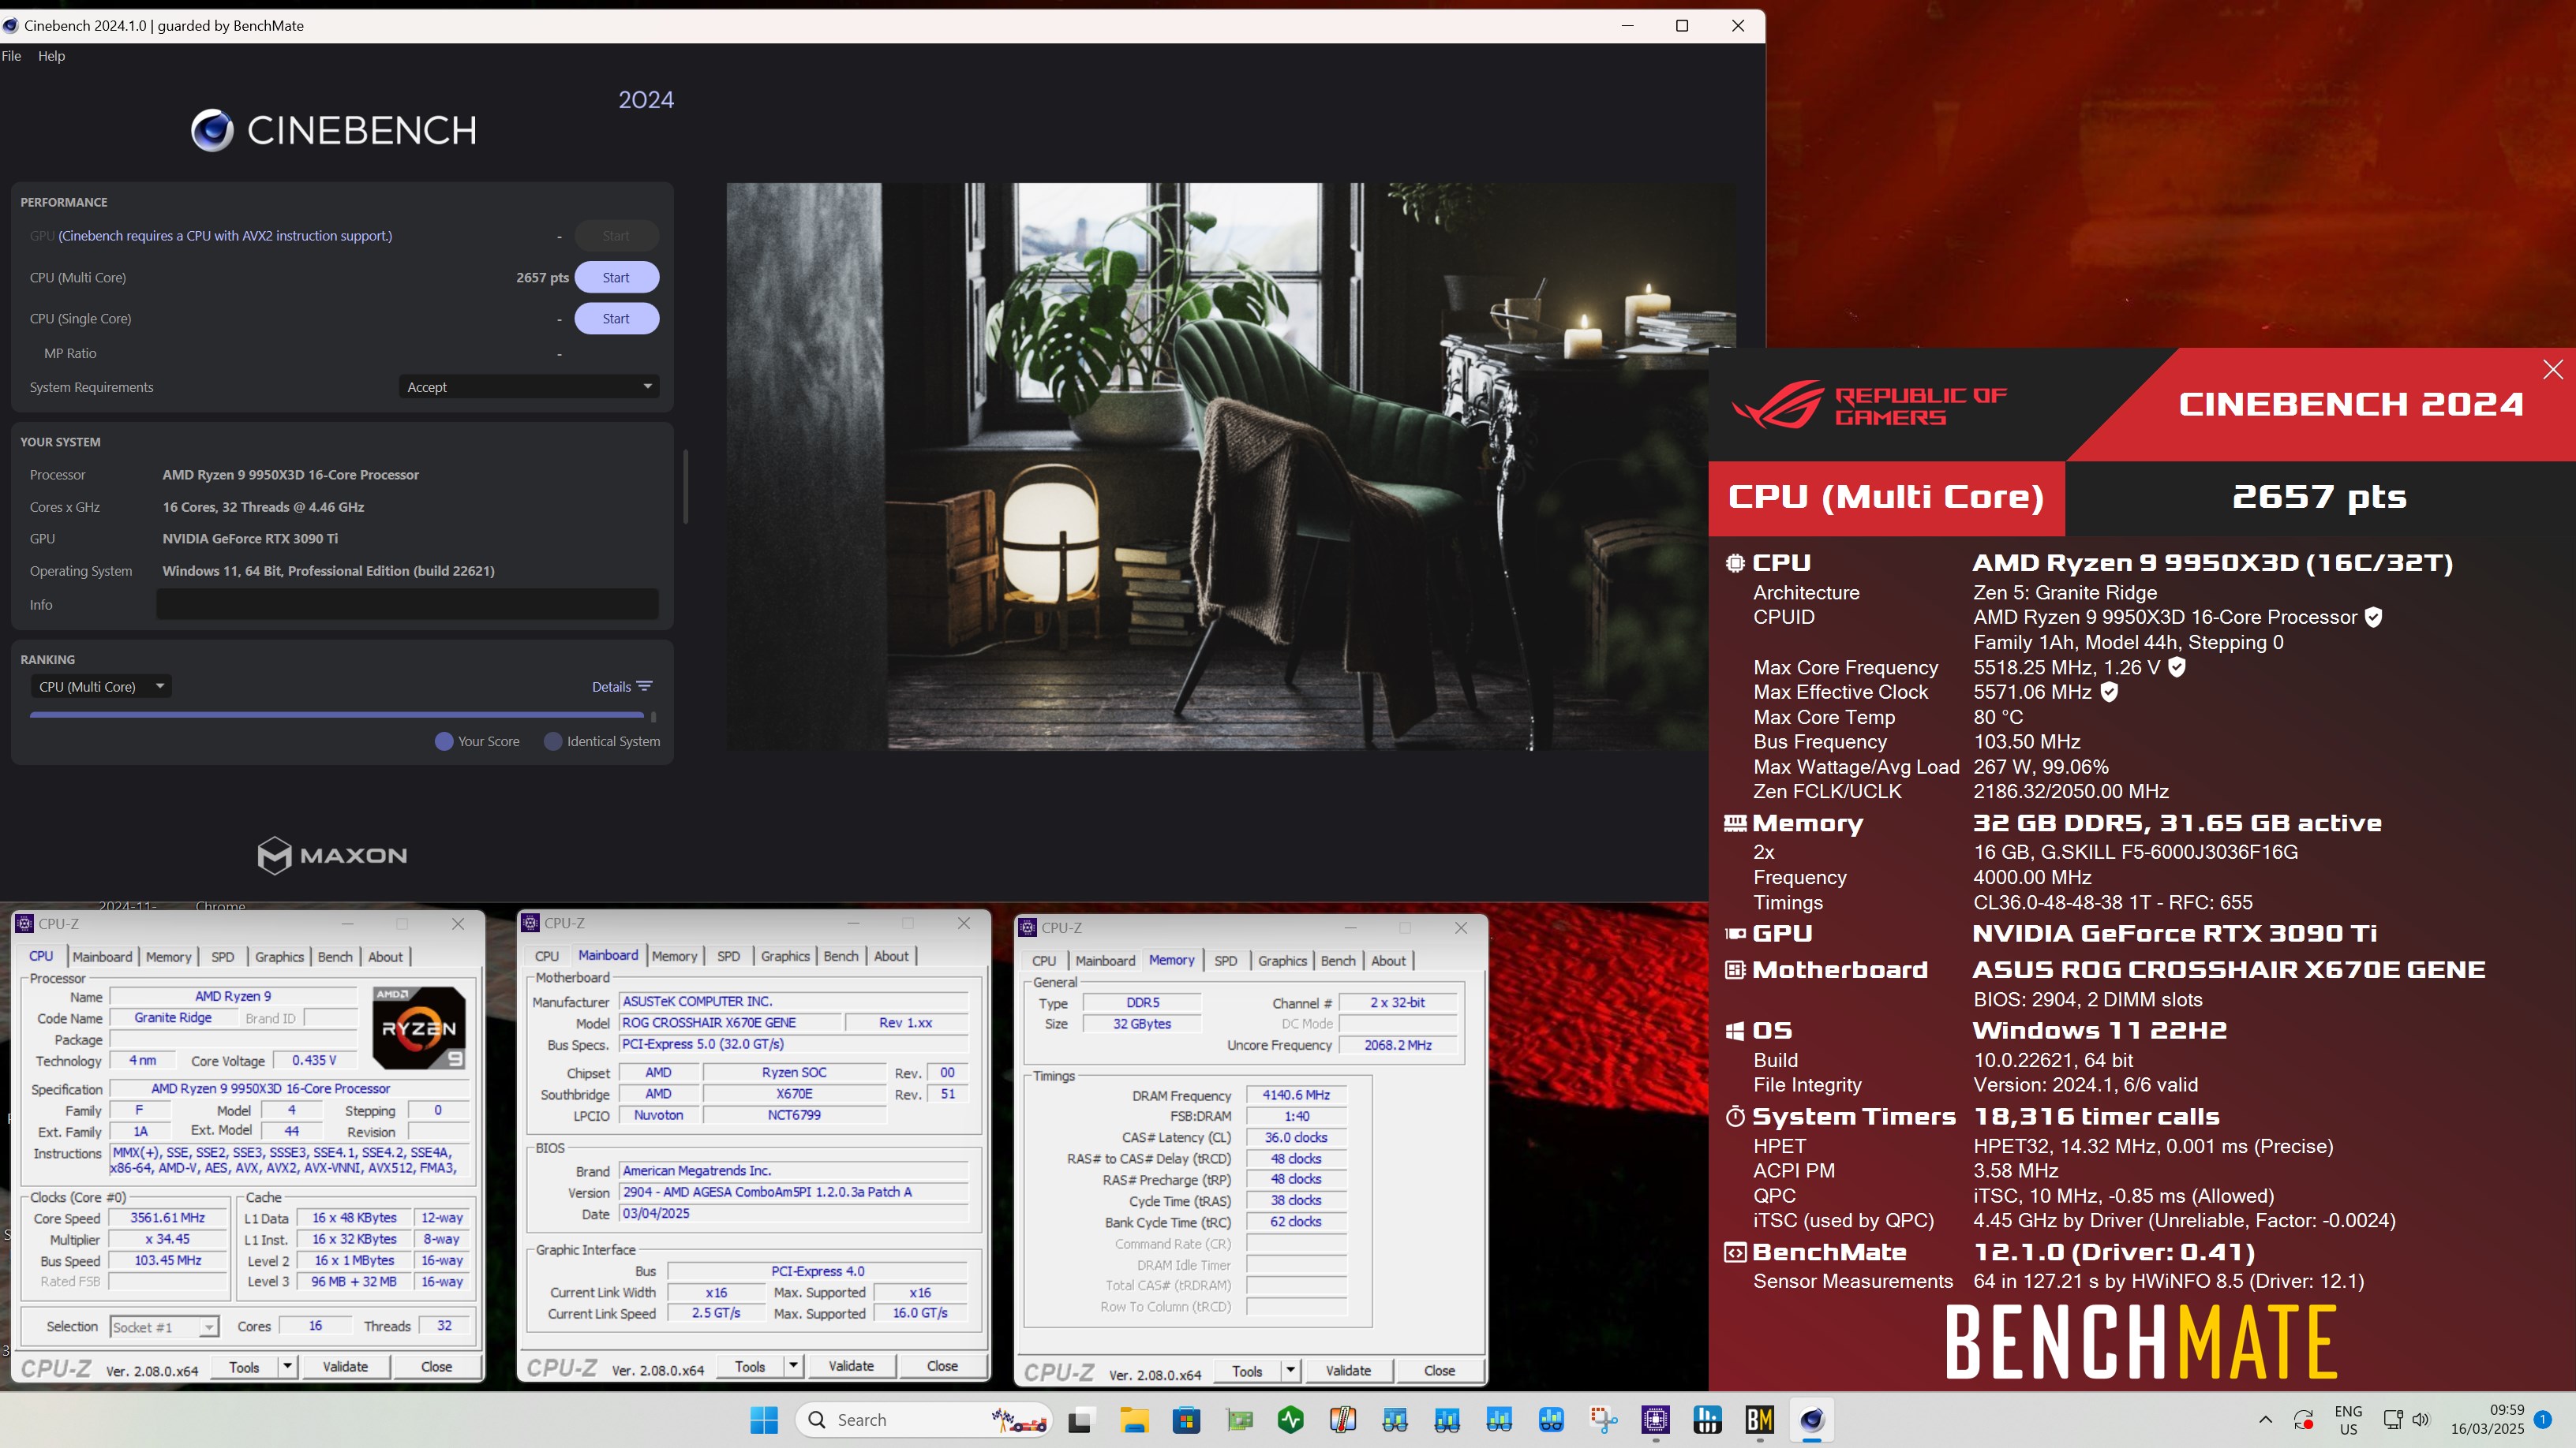Screen dimensions: 2576x1448
Task: Switch to Bench tab in left CPU-Z window
Action: [x=335, y=957]
